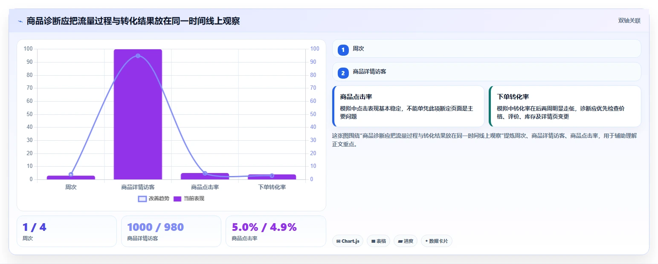658x264 pixels.
Task: Click the icon inside the 进度 chip
Action: click(400, 241)
